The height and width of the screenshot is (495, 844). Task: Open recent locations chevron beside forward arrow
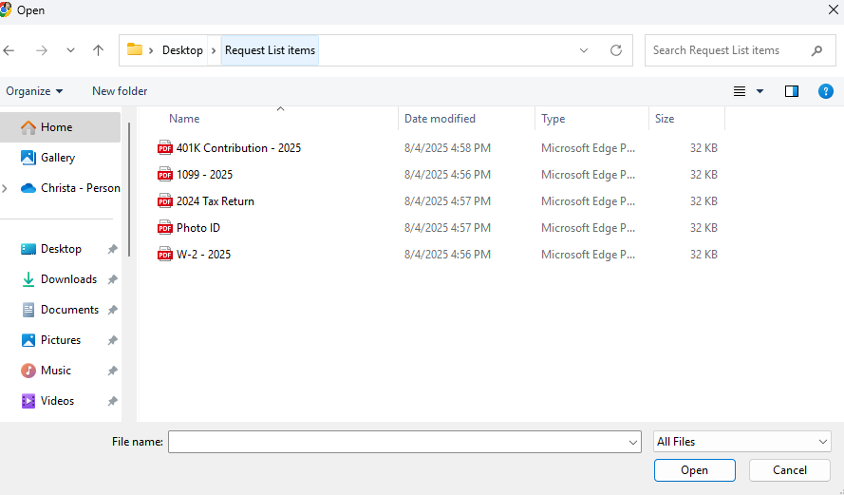[x=70, y=50]
